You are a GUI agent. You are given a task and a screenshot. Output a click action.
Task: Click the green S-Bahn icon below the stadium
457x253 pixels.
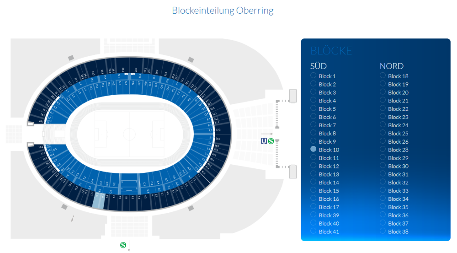123,245
